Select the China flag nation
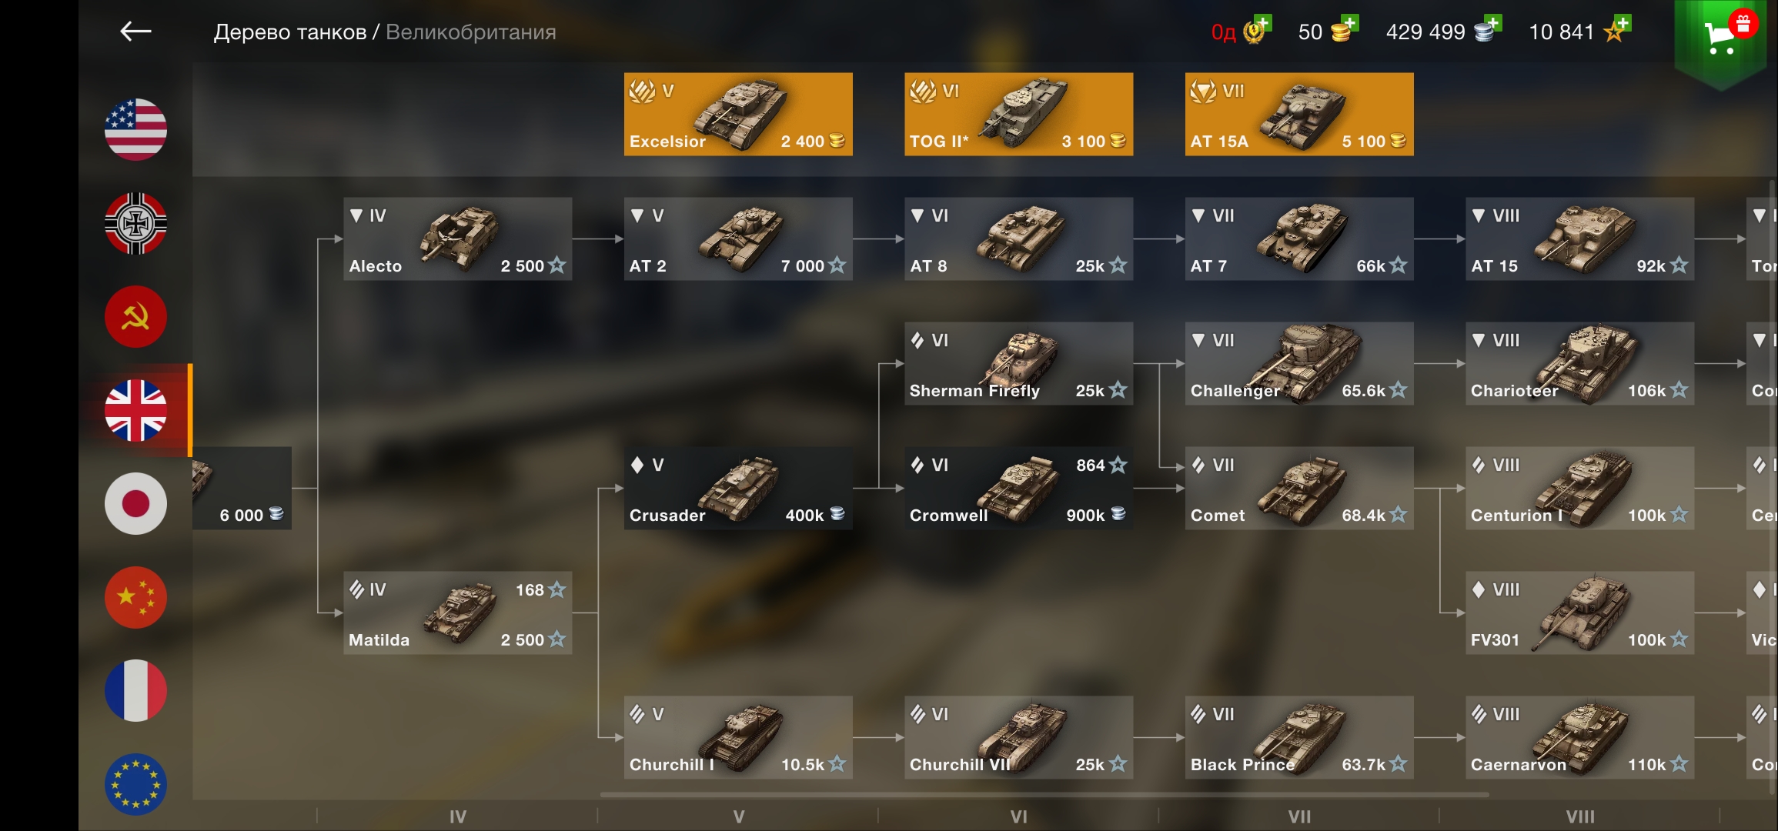Screen dimensions: 1778x831 [x=135, y=597]
